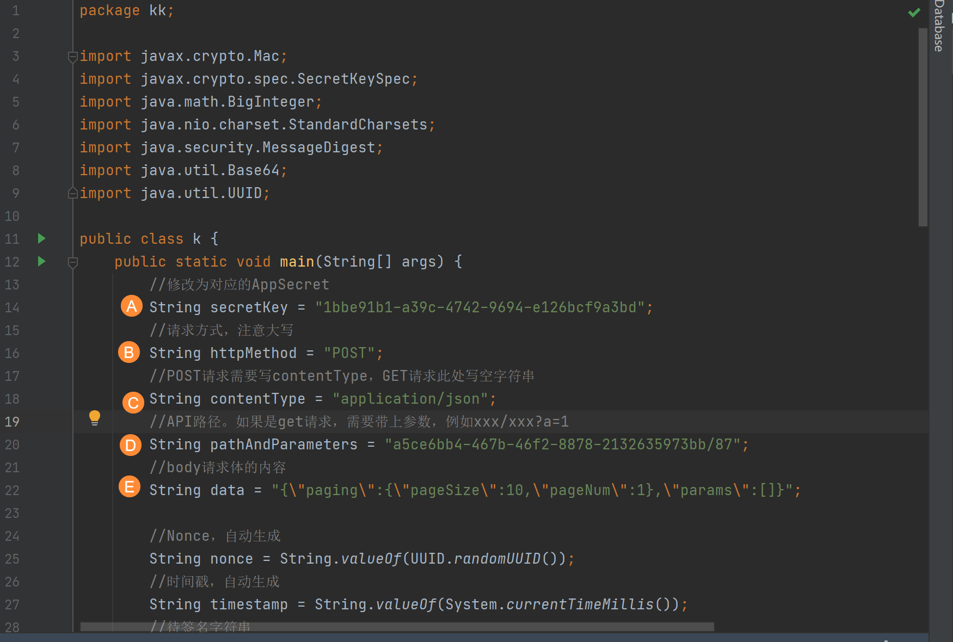Collapse the import block fold marker
The image size is (953, 642).
click(x=72, y=57)
